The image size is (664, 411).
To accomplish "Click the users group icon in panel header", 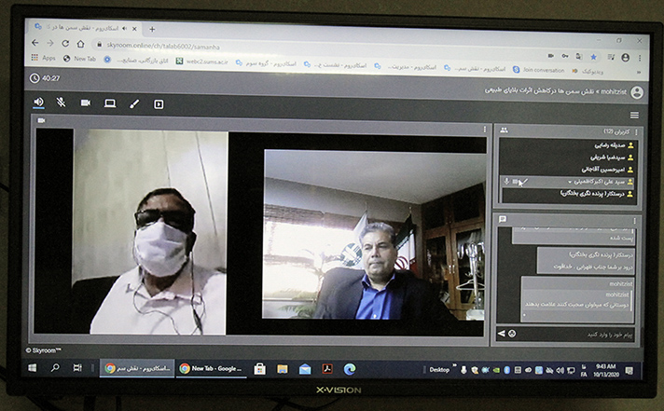I will [x=504, y=130].
